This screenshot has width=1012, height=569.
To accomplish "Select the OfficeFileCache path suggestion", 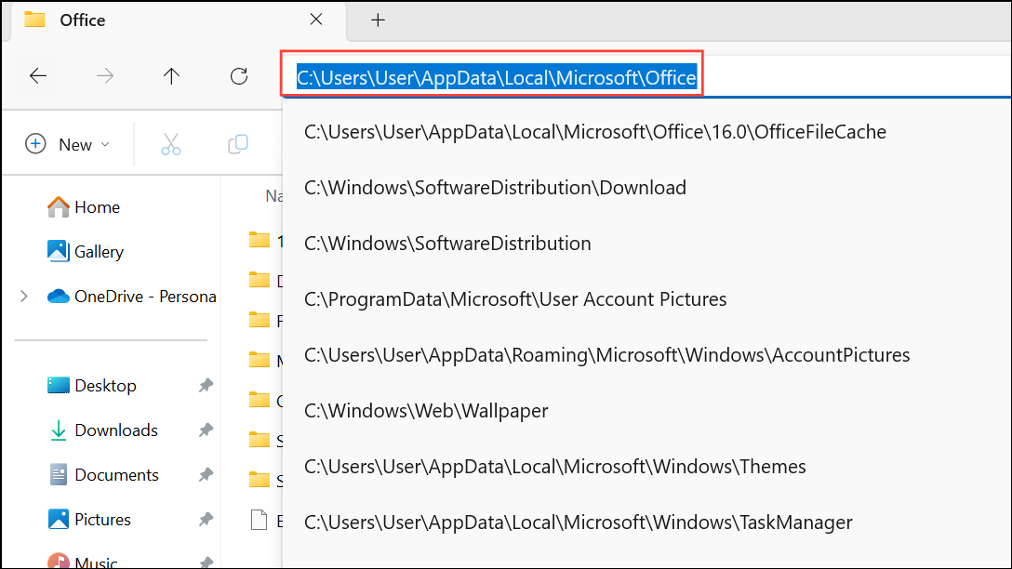I will (594, 132).
